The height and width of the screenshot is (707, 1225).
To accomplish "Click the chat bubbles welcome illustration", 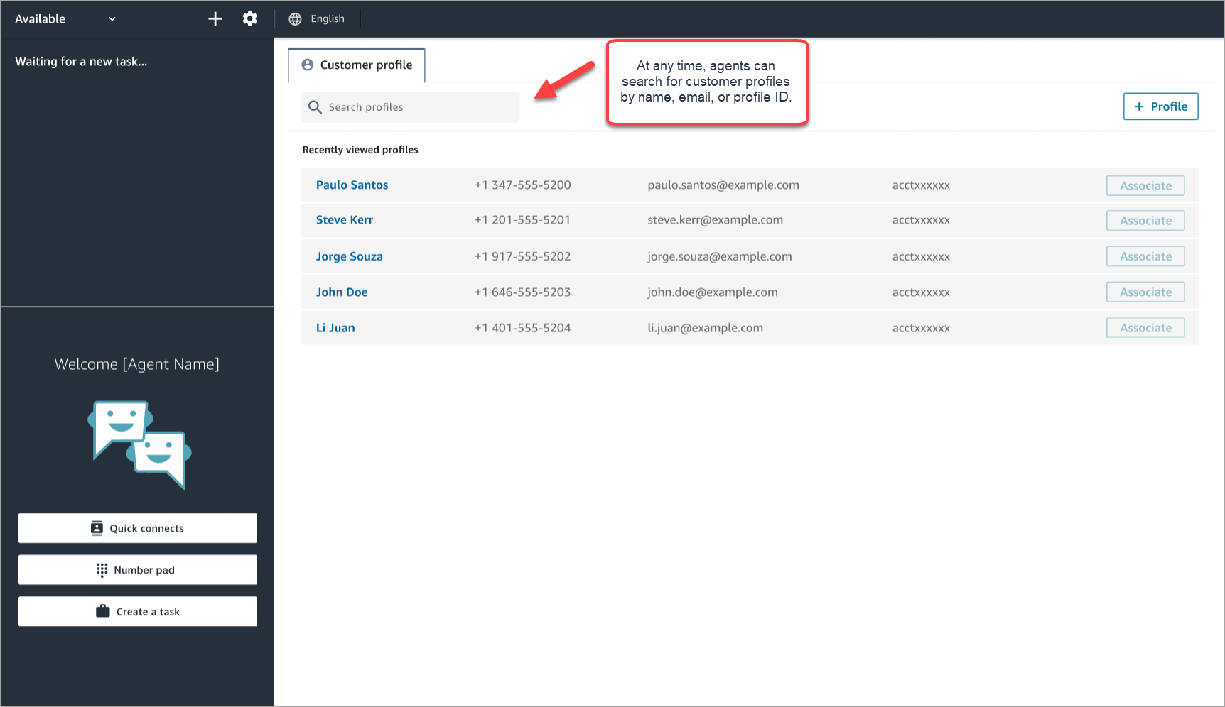I will point(139,445).
